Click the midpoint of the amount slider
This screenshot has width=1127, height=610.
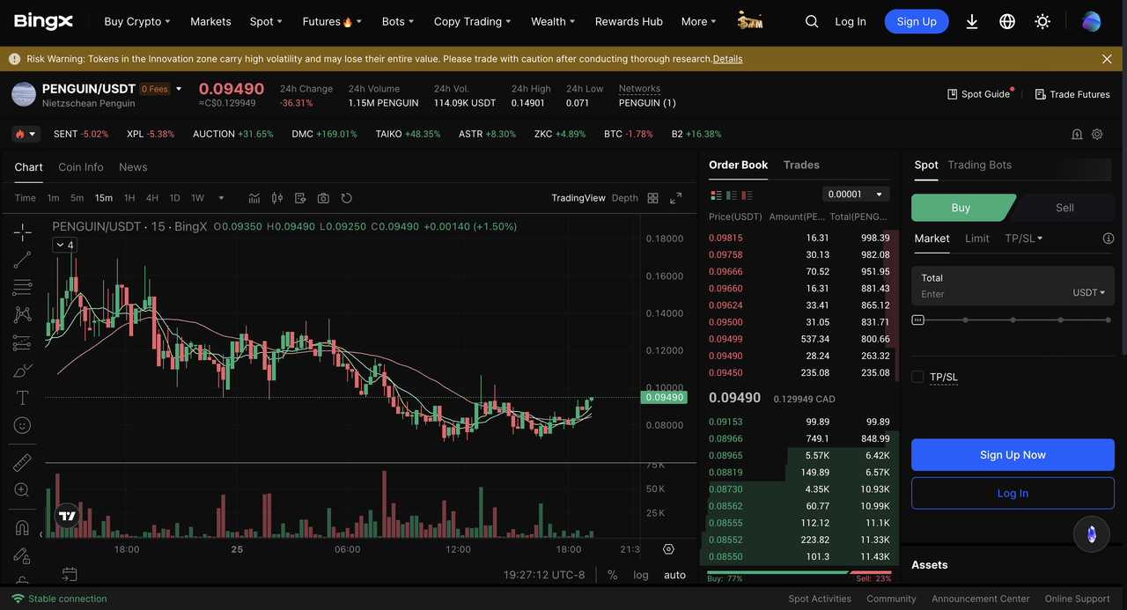tap(1013, 320)
